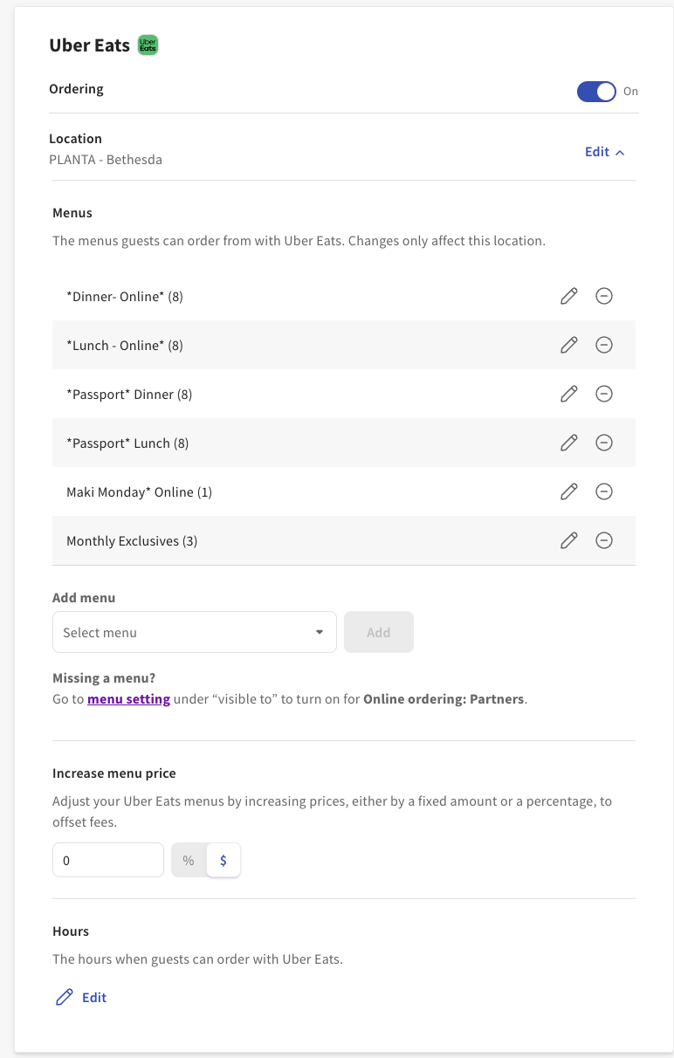Open the Select menu dropdown

(x=194, y=631)
